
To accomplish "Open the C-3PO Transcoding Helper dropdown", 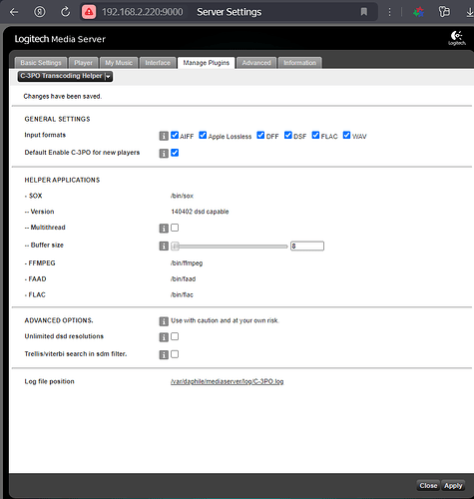I will (65, 76).
